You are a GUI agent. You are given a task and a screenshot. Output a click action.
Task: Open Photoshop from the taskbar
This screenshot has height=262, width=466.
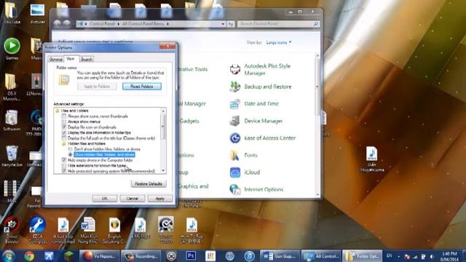click(x=191, y=255)
